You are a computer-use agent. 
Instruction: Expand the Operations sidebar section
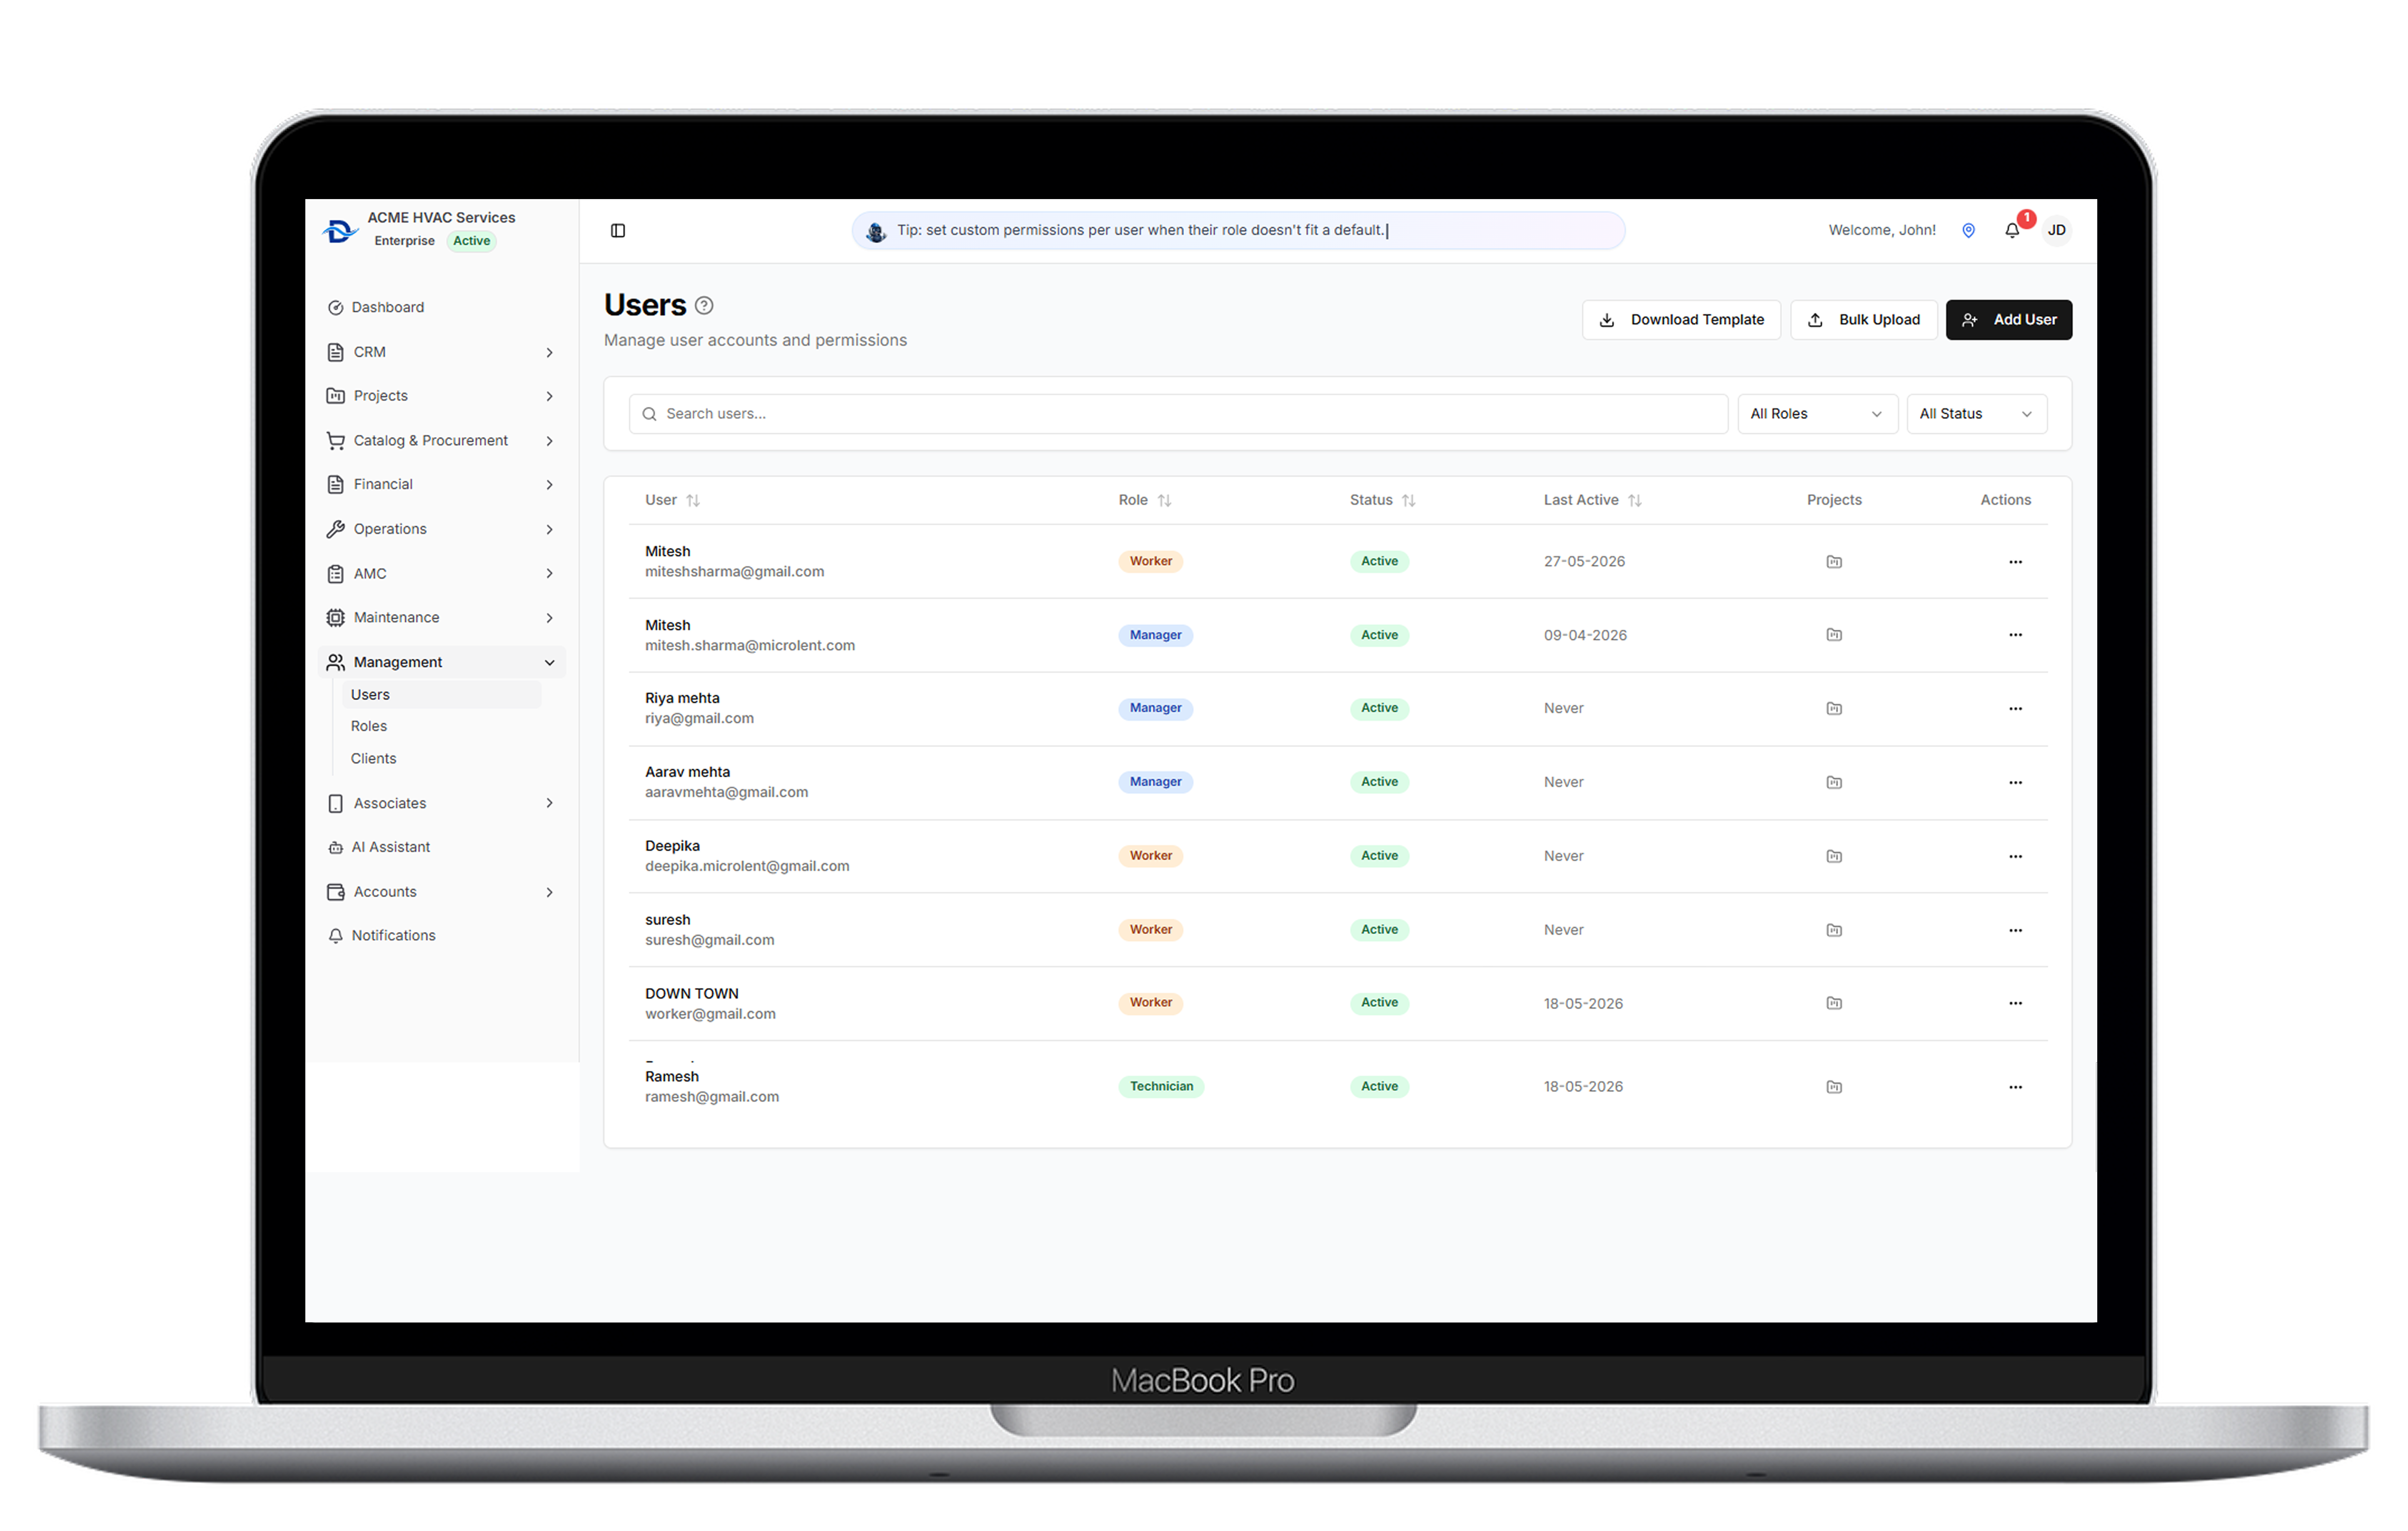pos(441,529)
